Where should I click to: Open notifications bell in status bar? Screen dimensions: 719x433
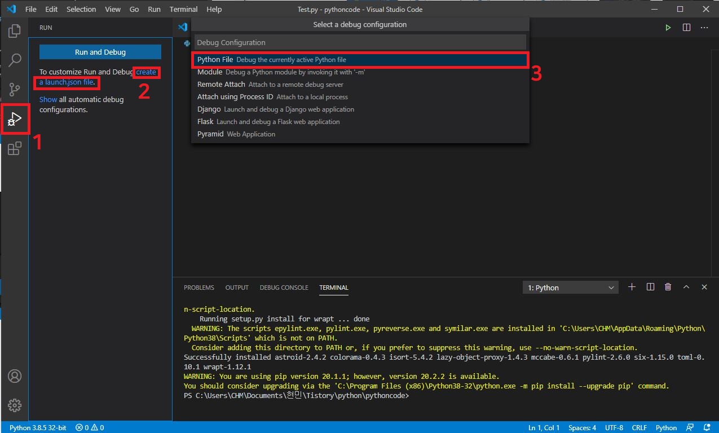click(706, 427)
